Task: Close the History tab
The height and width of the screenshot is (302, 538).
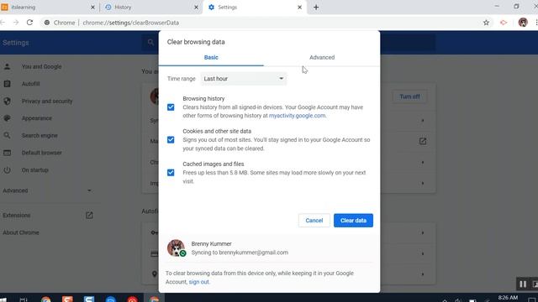Action: pyautogui.click(x=196, y=8)
